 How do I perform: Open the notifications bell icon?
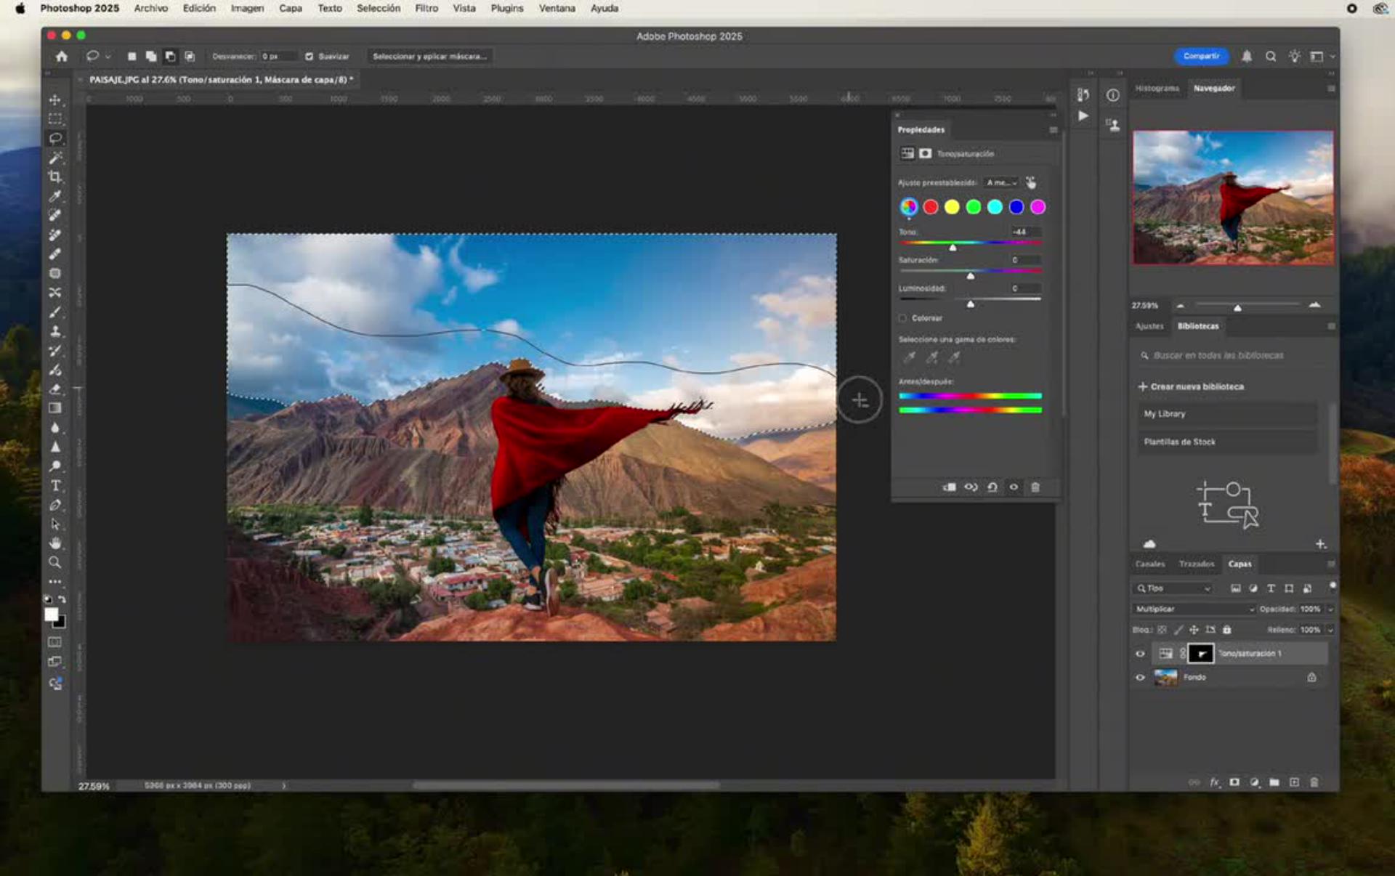(1247, 56)
